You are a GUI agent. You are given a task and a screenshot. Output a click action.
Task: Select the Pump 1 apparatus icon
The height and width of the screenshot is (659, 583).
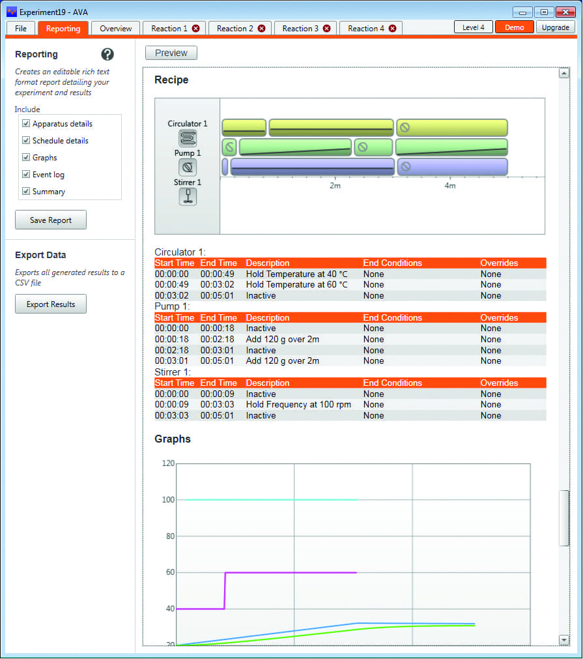point(188,167)
